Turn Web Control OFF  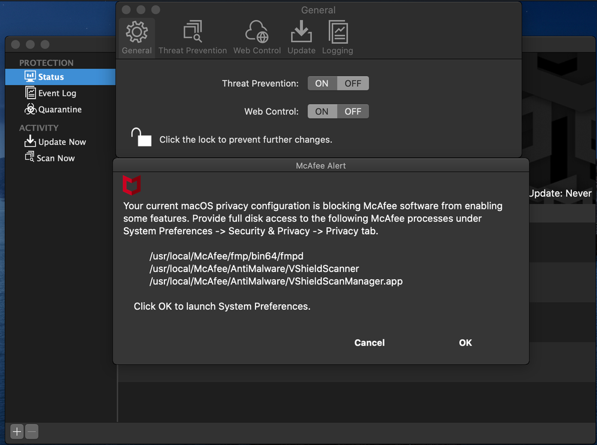[x=353, y=112]
